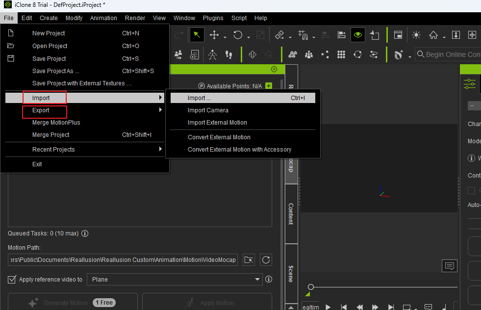481x310 pixels.
Task: Switch to the Content side tab
Action: coord(291,214)
